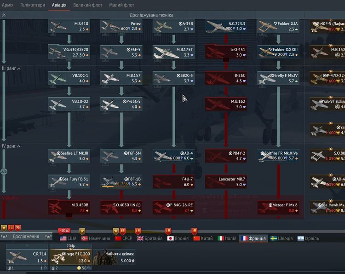Select the AD-4 attacker in rank IV
The width and height of the screenshot is (345, 274).
[x=173, y=156]
